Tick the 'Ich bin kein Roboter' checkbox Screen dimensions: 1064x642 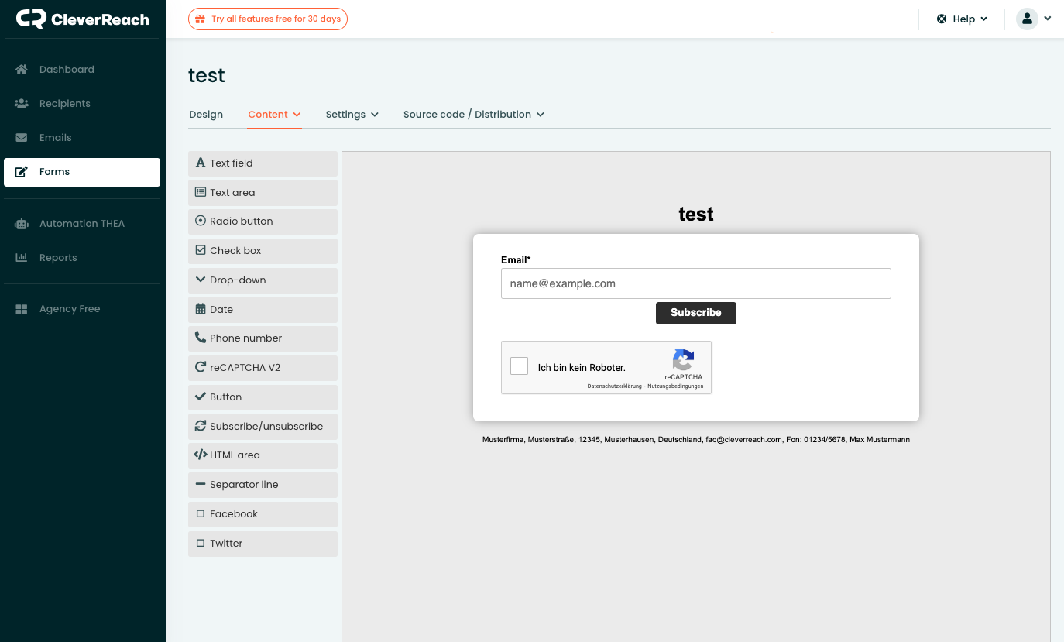tap(520, 366)
